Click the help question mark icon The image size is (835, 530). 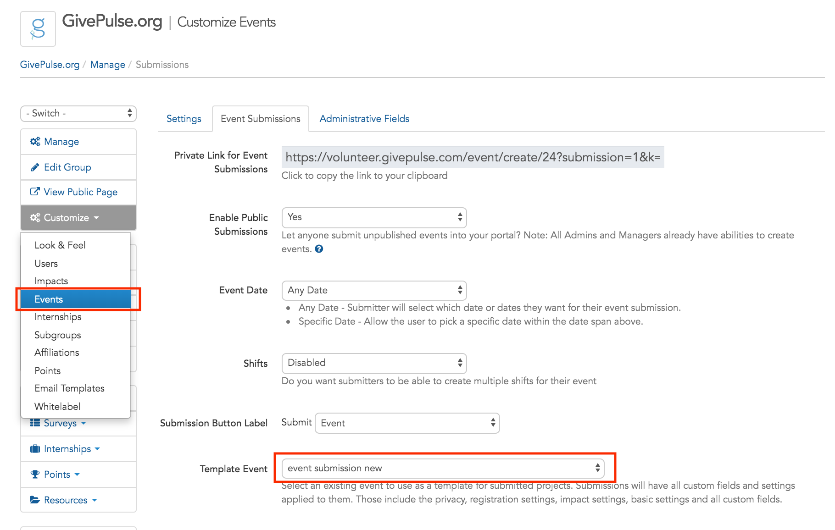tap(319, 249)
